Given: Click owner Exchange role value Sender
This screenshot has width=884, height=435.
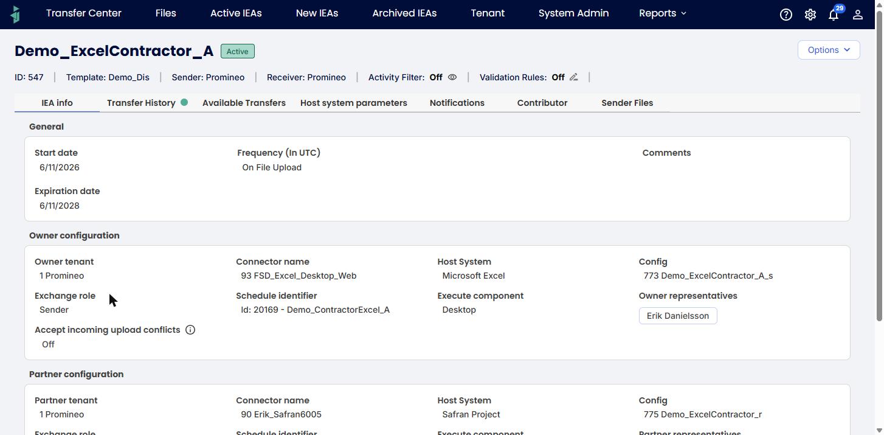Looking at the screenshot, I should [54, 310].
